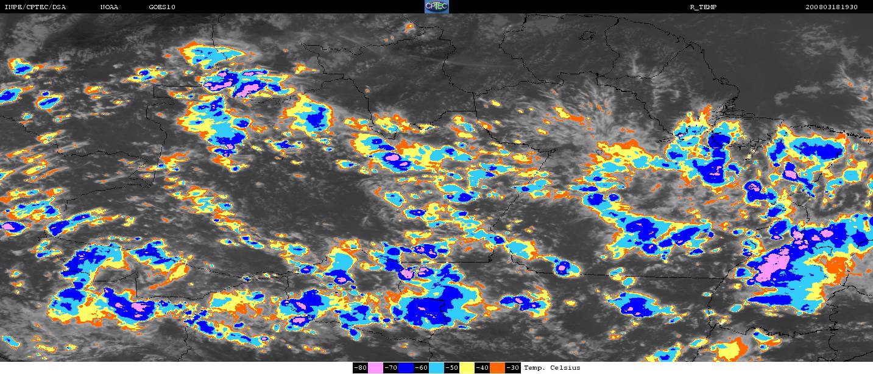The image size is (873, 374).
Task: Select the yellow legend color swatch
Action: [x=467, y=368]
